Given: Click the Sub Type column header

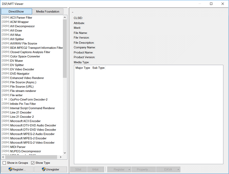Looking at the screenshot, I should click(x=98, y=68).
